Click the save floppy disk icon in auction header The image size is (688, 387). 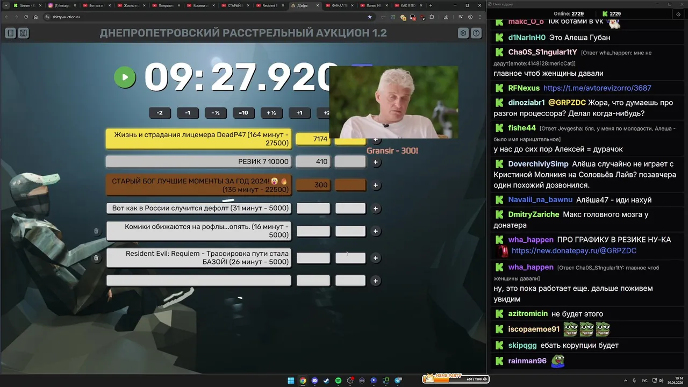click(x=23, y=33)
